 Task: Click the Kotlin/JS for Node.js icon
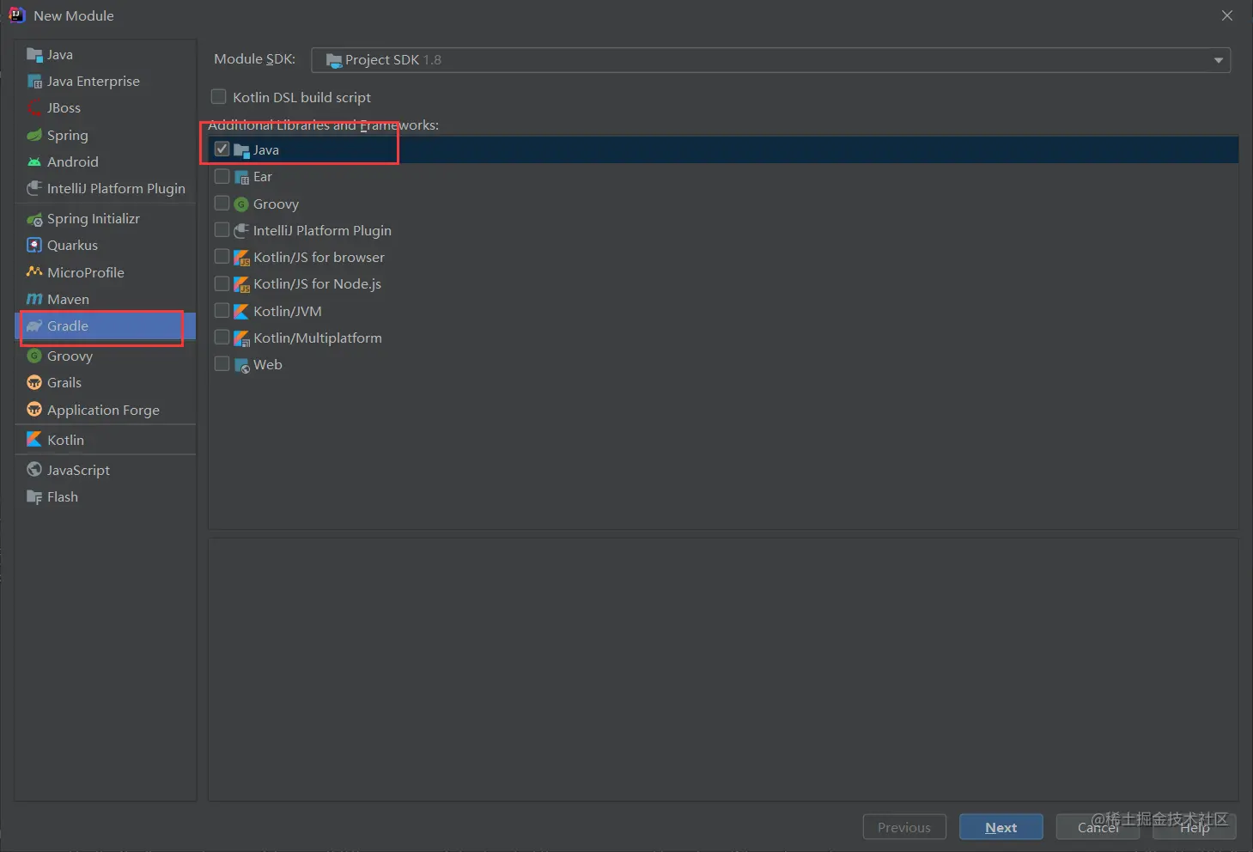click(241, 284)
